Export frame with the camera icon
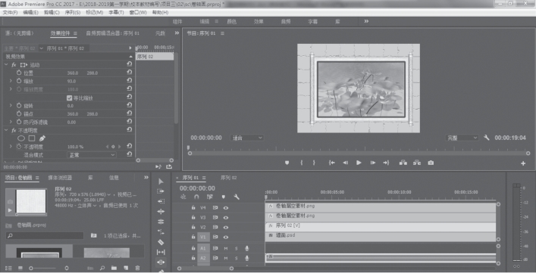 (431, 163)
